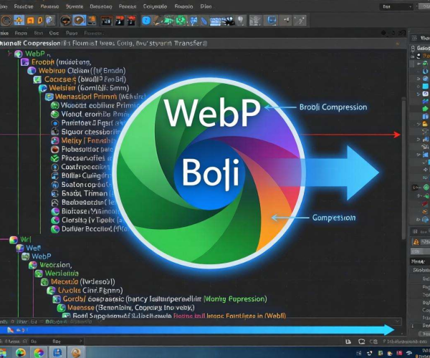Click 'Brobli Compression' label beside logo
This screenshot has height=358, width=430.
[333, 107]
